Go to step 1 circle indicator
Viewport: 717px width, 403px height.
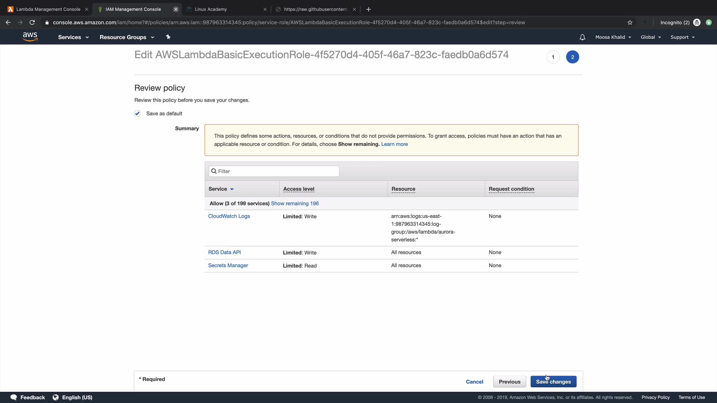pos(553,57)
